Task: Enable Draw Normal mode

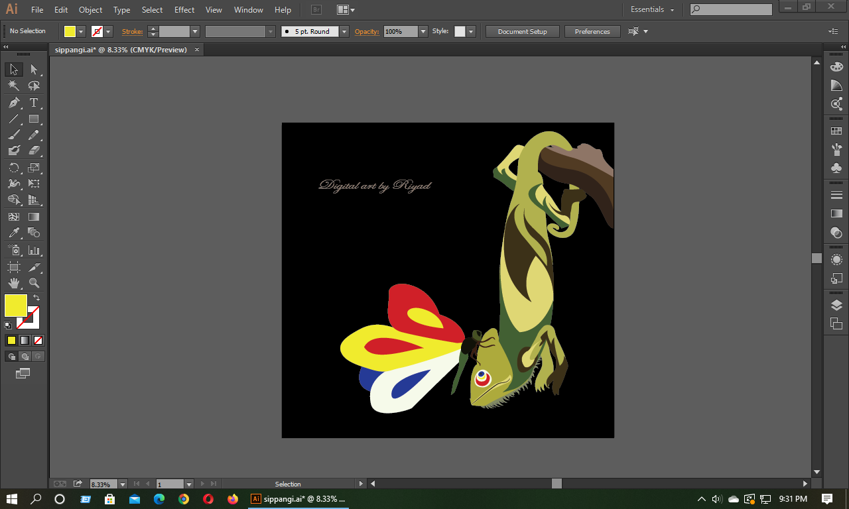Action: click(11, 357)
